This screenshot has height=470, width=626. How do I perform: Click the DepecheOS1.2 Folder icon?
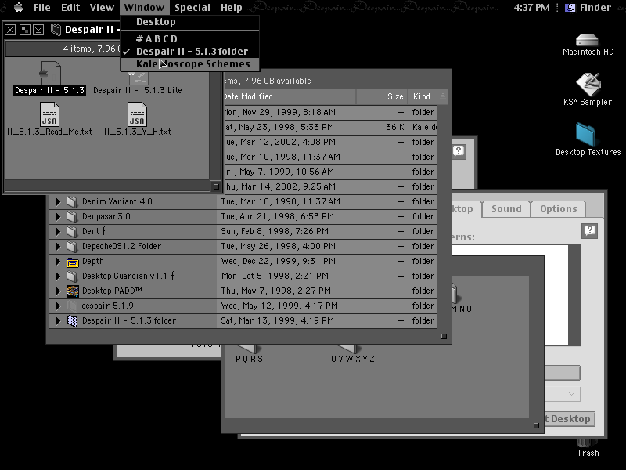tap(72, 246)
